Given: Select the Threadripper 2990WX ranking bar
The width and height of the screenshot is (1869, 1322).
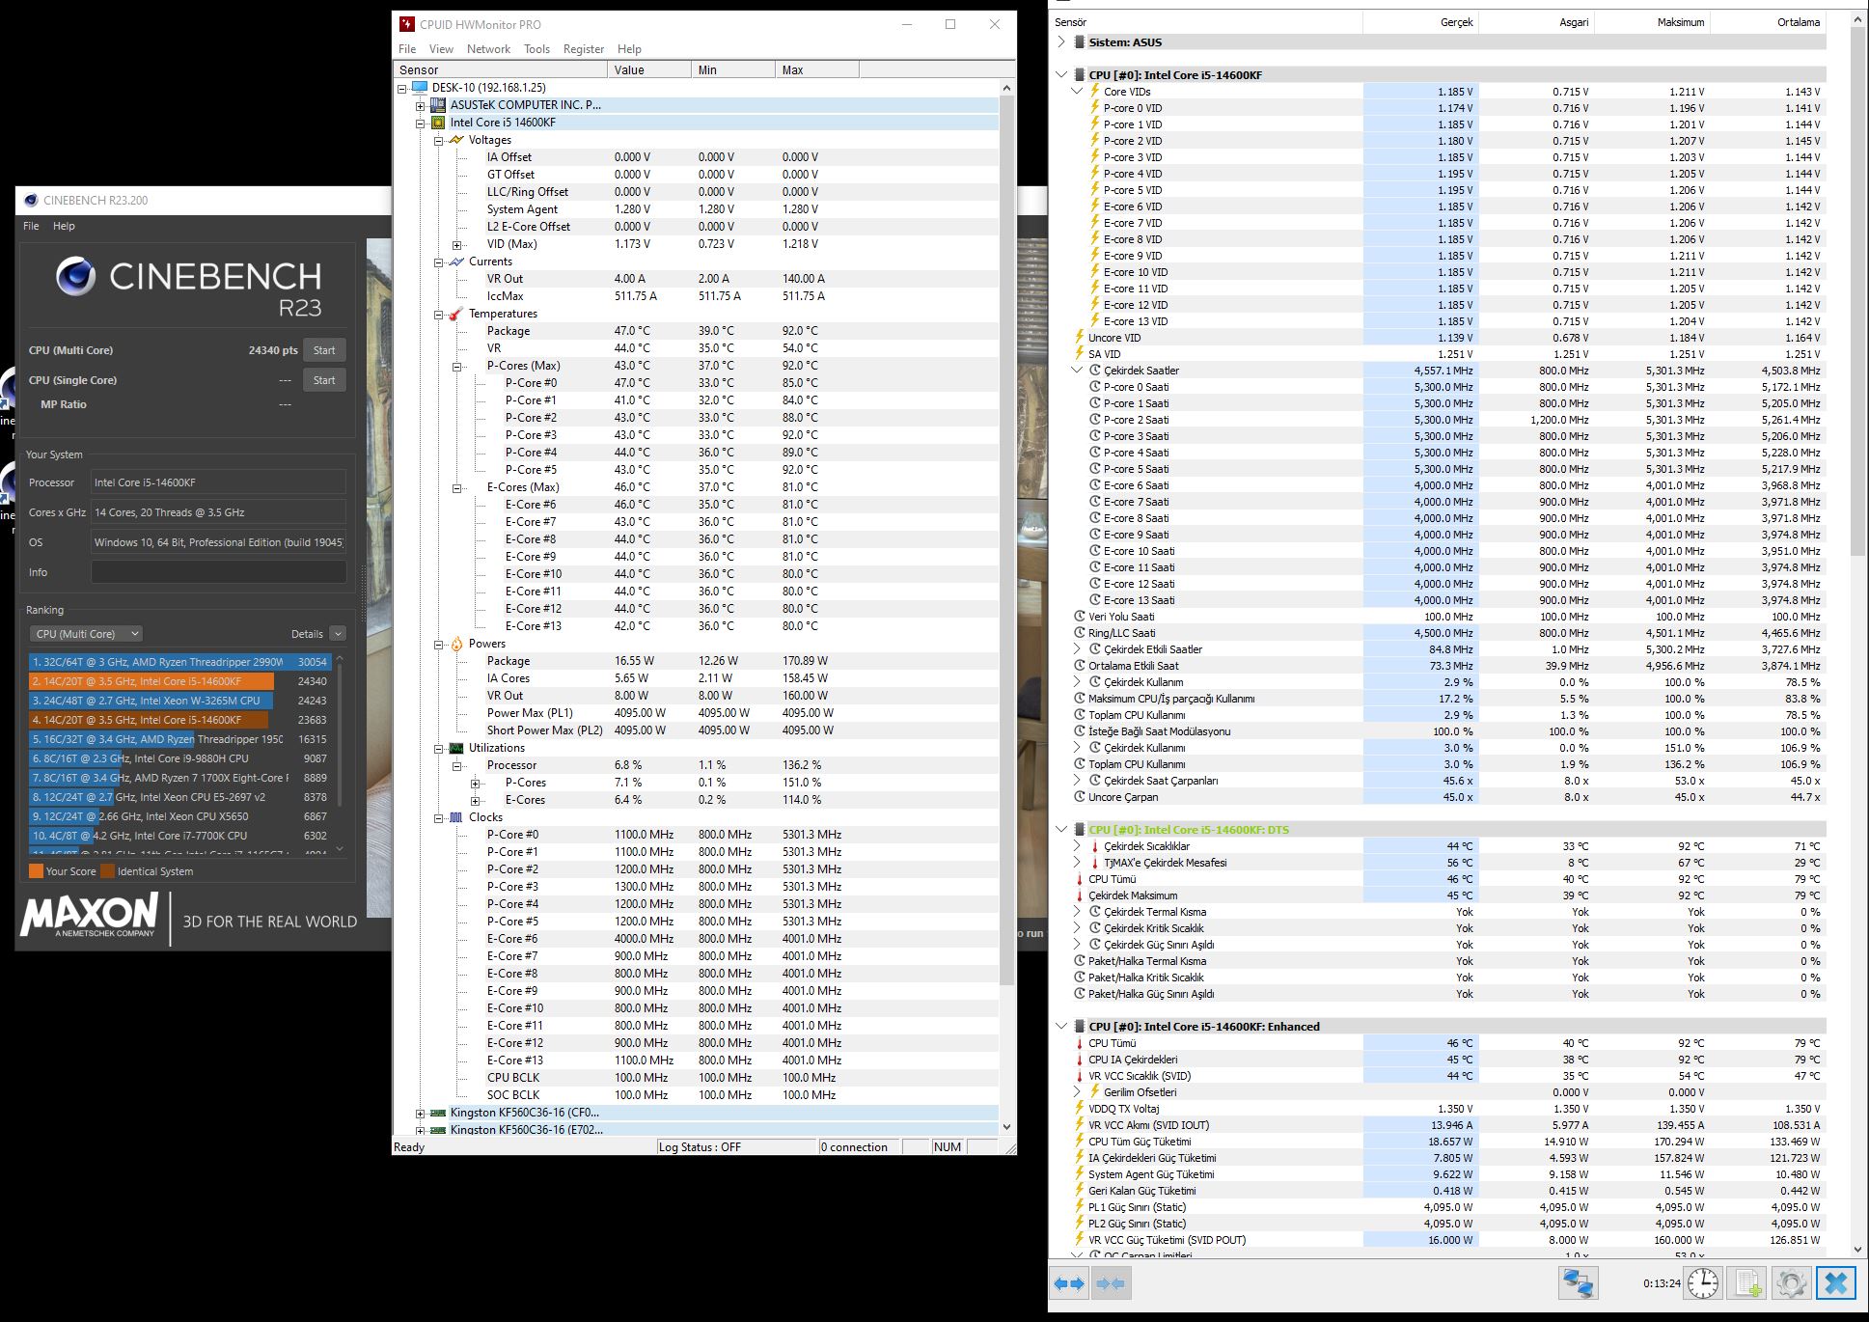Looking at the screenshot, I should pos(180,662).
